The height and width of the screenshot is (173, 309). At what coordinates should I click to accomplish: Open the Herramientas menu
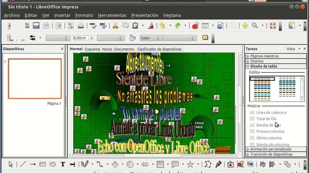point(112,15)
